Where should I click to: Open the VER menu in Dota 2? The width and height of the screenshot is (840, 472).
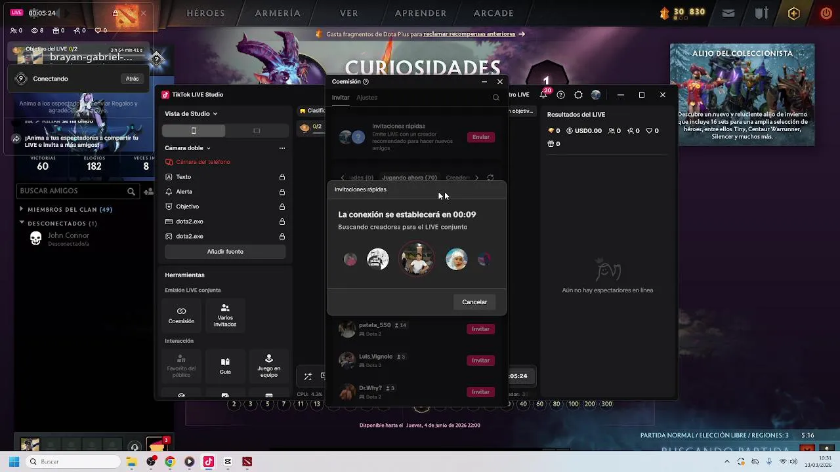(x=349, y=13)
